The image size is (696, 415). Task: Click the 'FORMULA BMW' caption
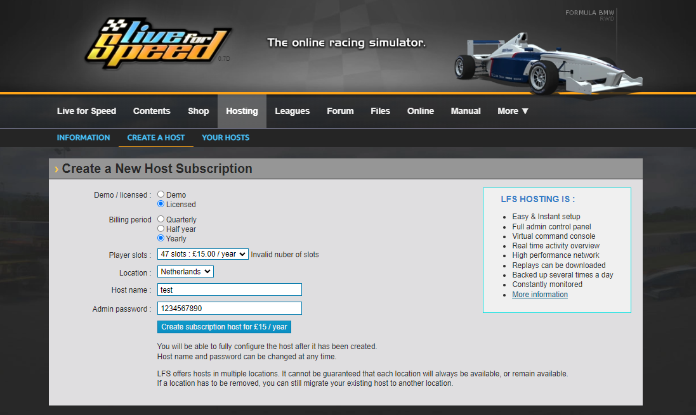589,13
